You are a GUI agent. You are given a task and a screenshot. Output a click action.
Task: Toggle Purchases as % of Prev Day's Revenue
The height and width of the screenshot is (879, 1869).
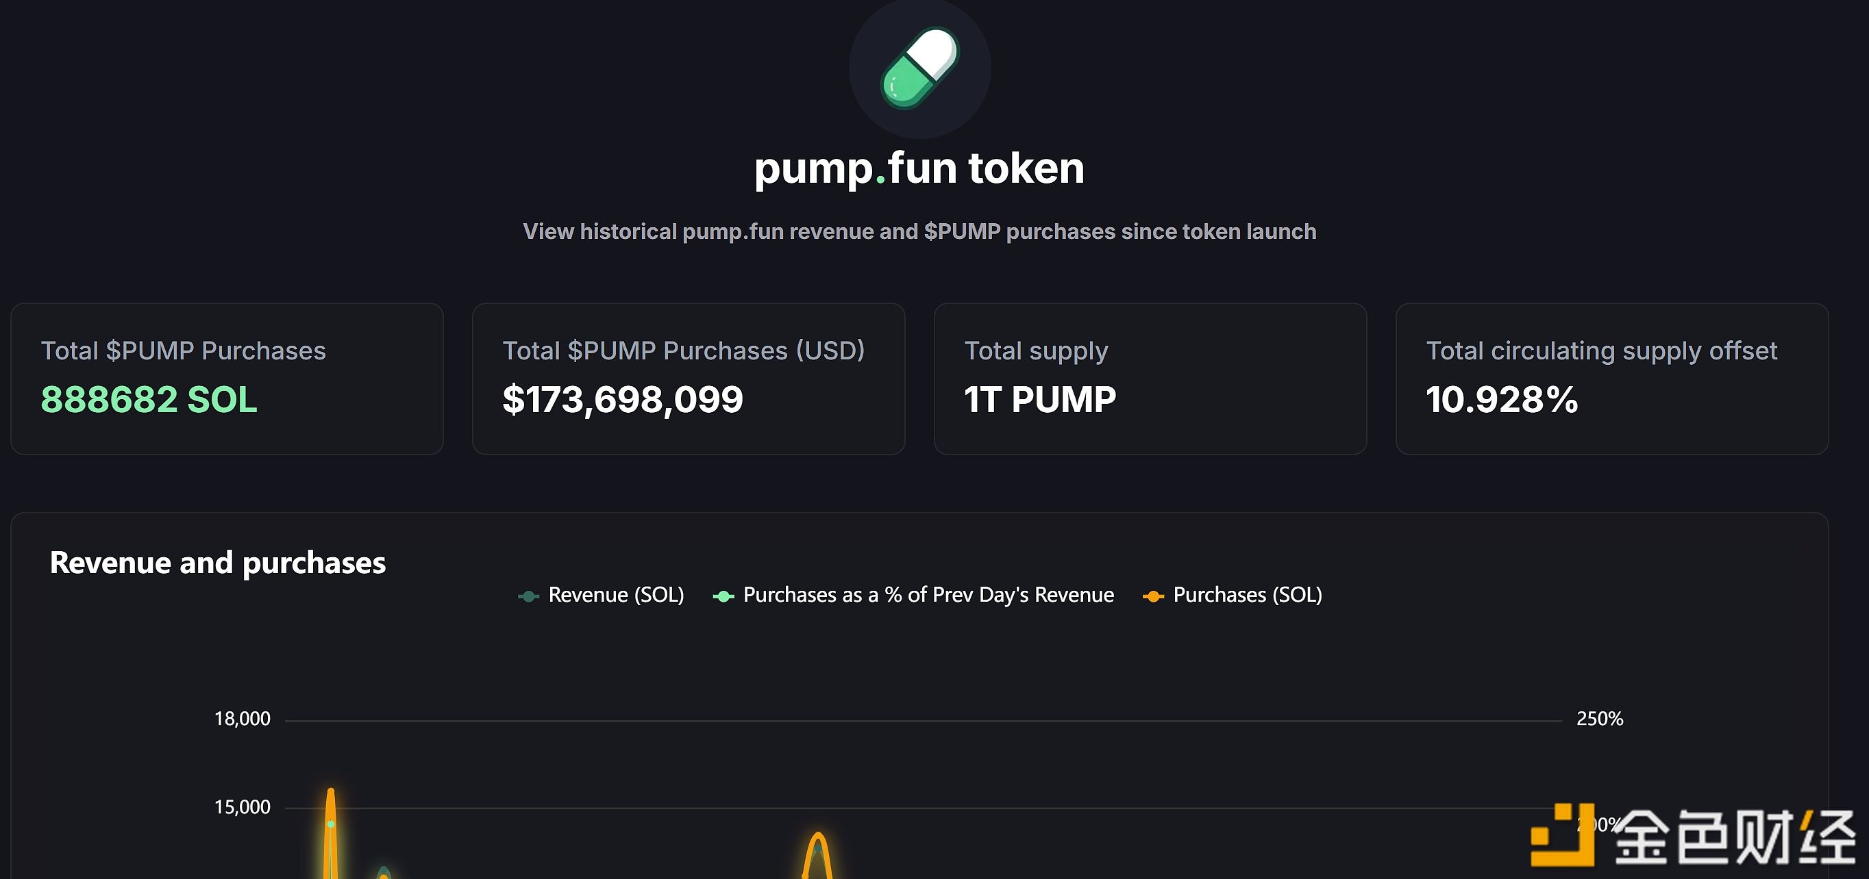coord(926,595)
